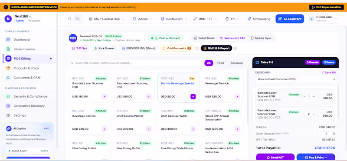Filter products by Food tab
The height and width of the screenshot is (161, 347).
point(220,63)
